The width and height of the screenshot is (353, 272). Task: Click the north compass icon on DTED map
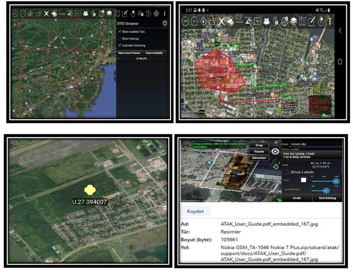[x=15, y=23]
